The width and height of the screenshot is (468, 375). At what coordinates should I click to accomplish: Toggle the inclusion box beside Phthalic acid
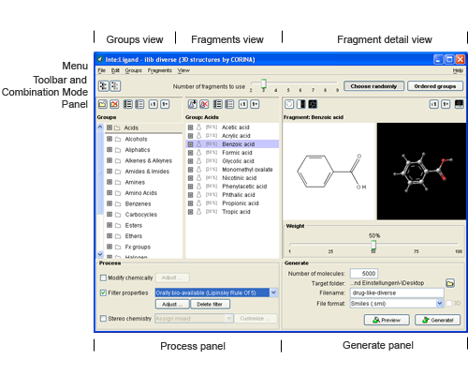point(190,195)
